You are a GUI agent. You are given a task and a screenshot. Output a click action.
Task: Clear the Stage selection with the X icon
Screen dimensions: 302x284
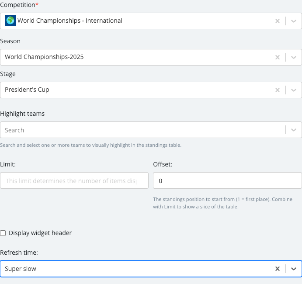coord(278,90)
